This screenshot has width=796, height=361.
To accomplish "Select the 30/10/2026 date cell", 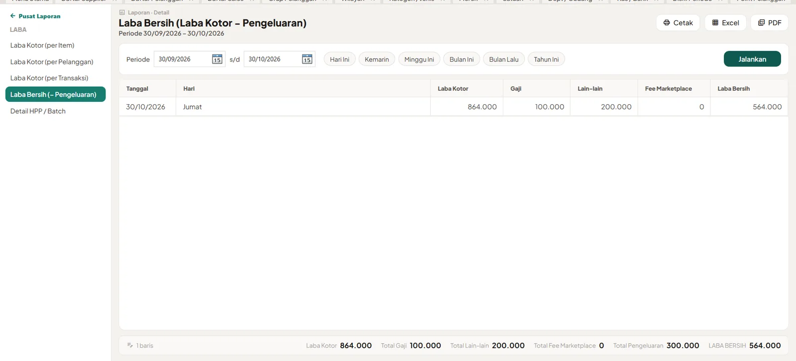I will coord(147,107).
